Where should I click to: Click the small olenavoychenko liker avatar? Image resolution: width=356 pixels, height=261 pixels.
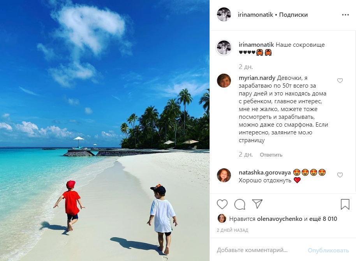(222, 218)
